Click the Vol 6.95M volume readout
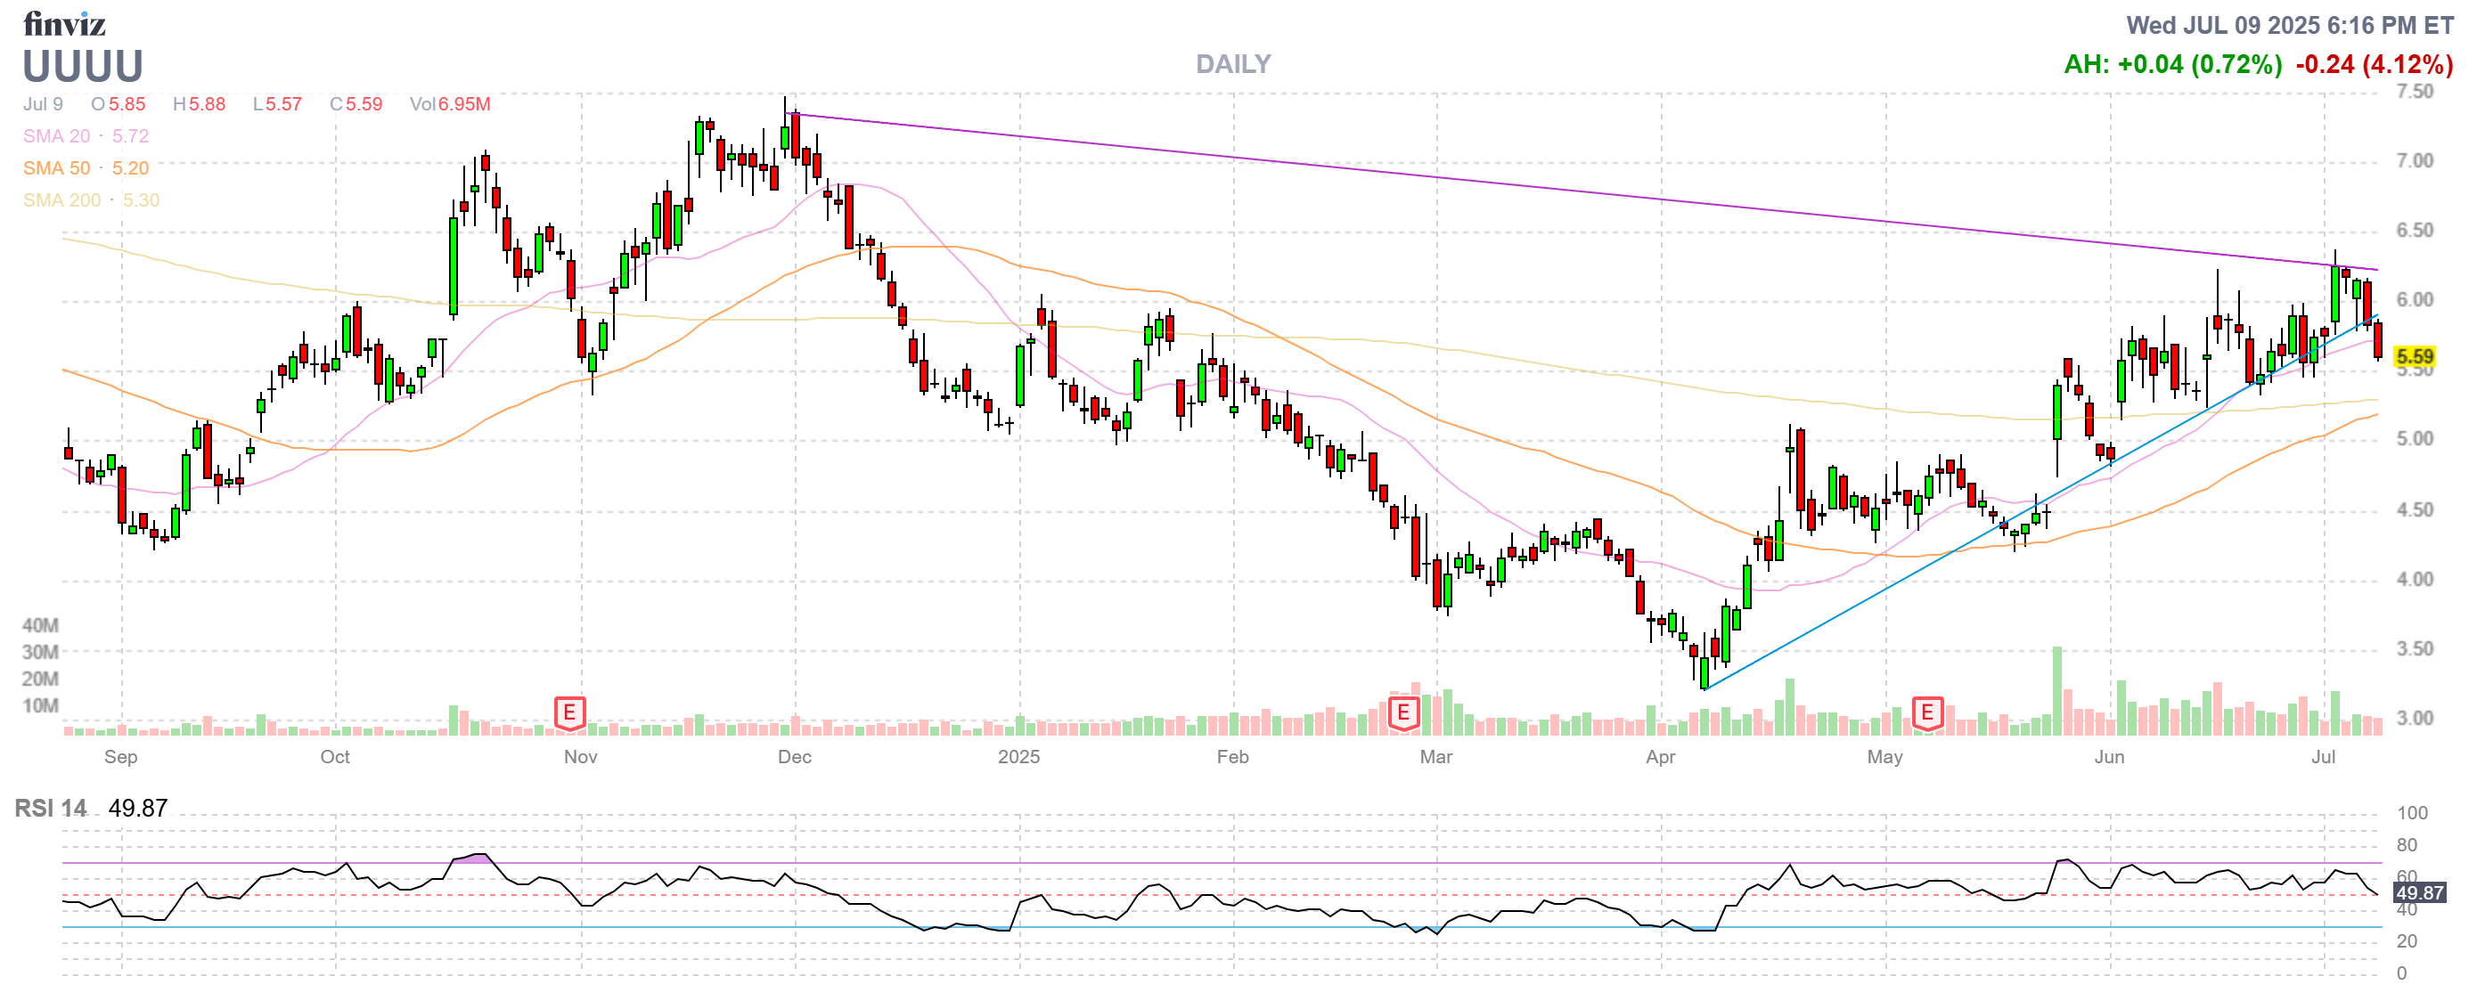 click(x=450, y=103)
